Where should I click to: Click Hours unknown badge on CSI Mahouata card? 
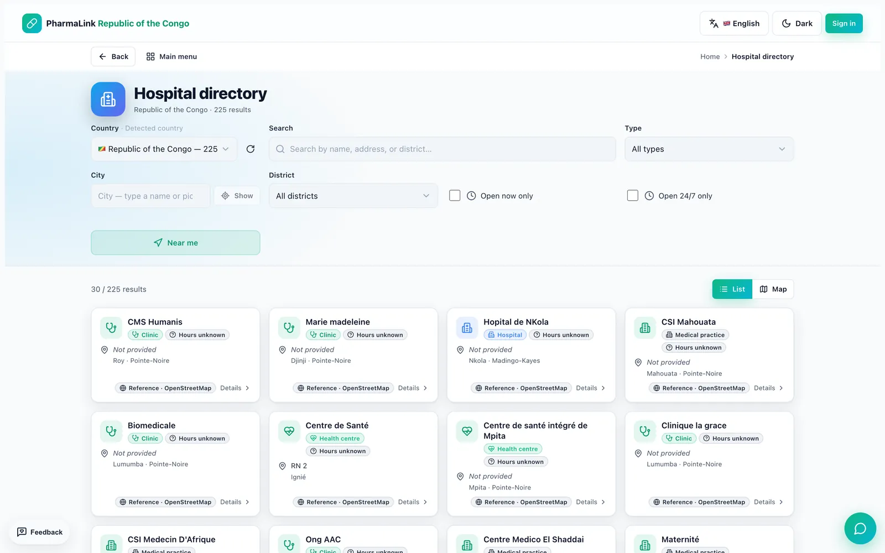[694, 348]
